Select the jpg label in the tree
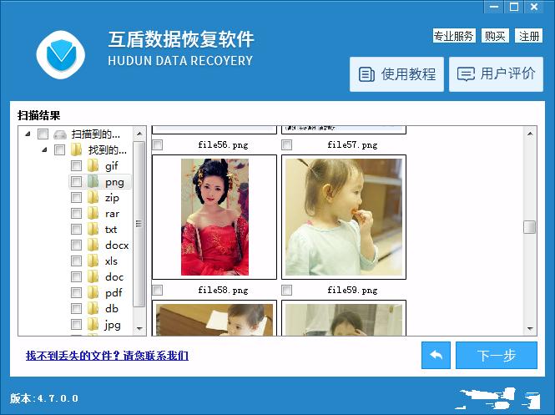The image size is (555, 415). (x=113, y=325)
